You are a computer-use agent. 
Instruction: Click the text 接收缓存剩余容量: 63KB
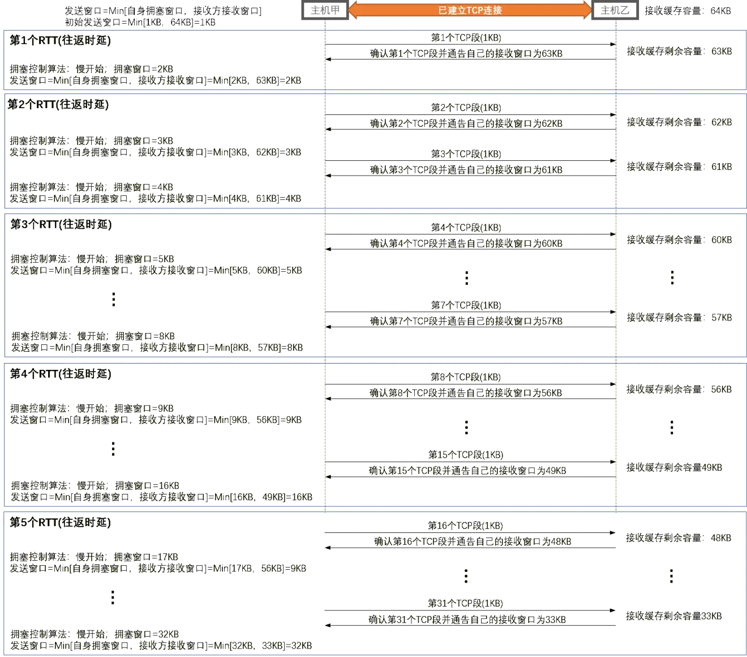click(x=679, y=52)
